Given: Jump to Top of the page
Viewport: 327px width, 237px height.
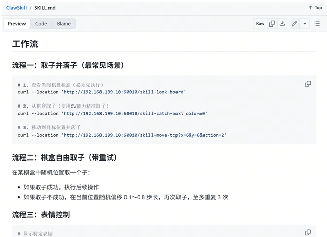Looking at the screenshot, I should (315, 8).
